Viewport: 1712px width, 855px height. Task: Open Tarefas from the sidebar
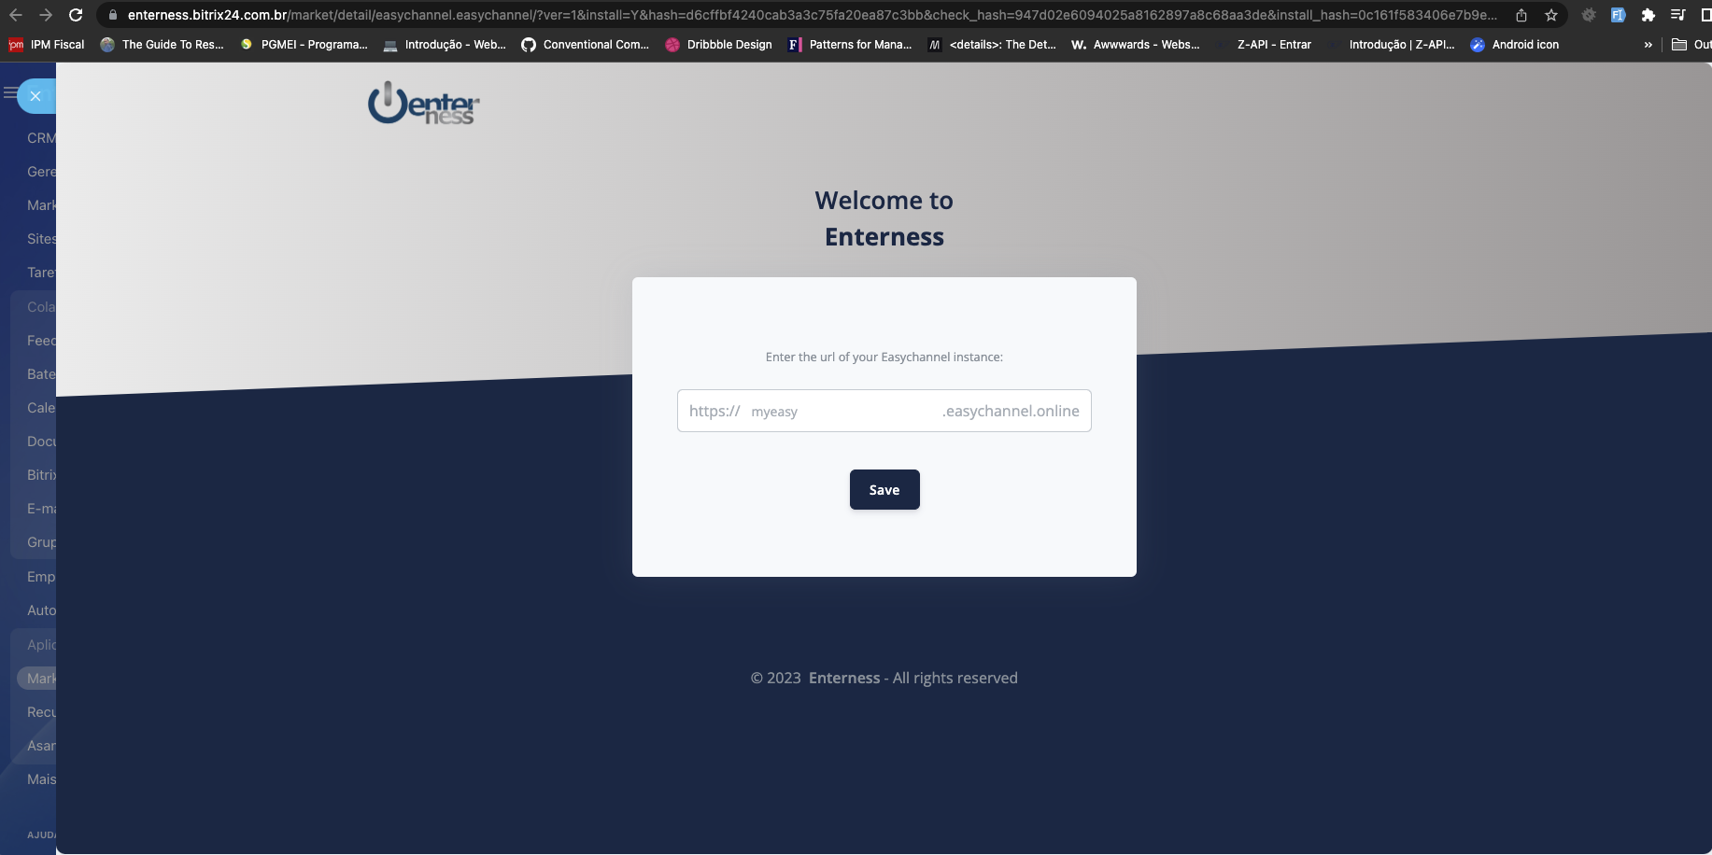click(x=39, y=272)
